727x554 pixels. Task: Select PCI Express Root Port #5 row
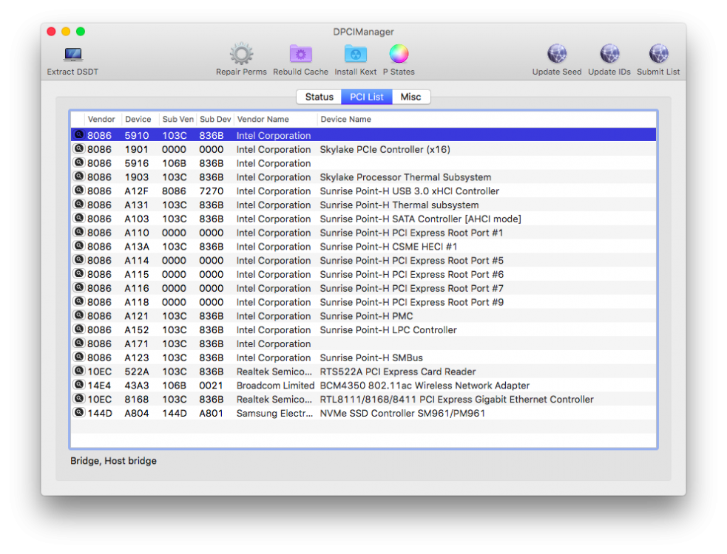click(x=364, y=260)
